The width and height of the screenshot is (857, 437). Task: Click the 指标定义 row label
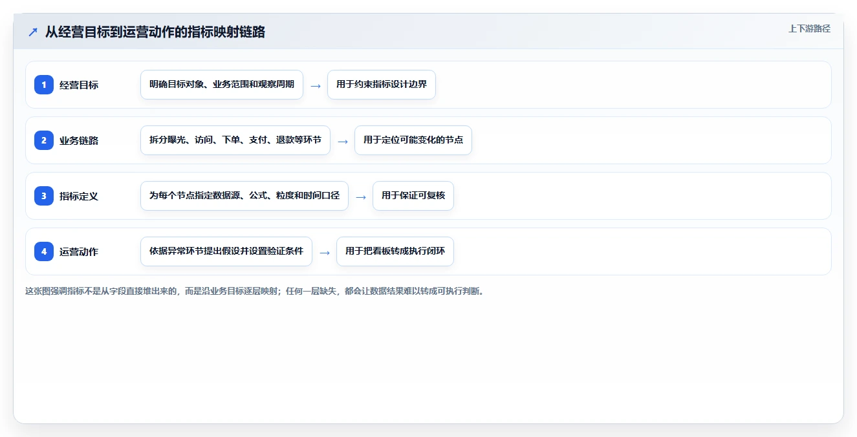pos(79,196)
